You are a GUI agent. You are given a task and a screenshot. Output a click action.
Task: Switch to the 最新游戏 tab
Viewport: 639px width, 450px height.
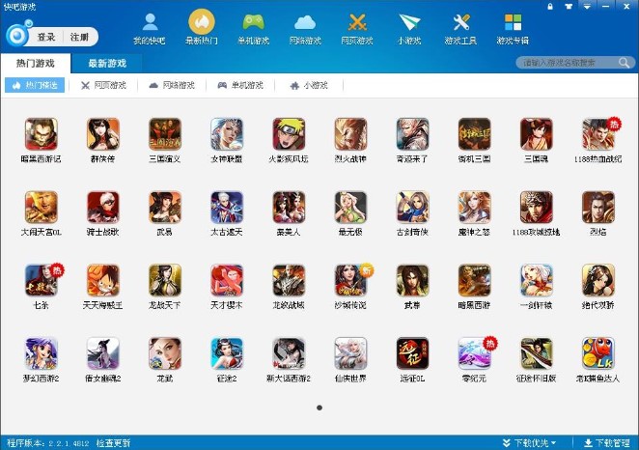pyautogui.click(x=107, y=63)
